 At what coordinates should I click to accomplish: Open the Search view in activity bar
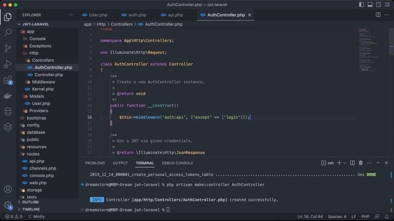point(8,33)
